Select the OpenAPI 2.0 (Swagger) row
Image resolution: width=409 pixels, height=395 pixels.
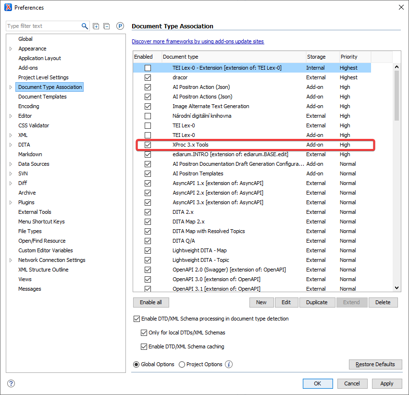[x=252, y=270]
